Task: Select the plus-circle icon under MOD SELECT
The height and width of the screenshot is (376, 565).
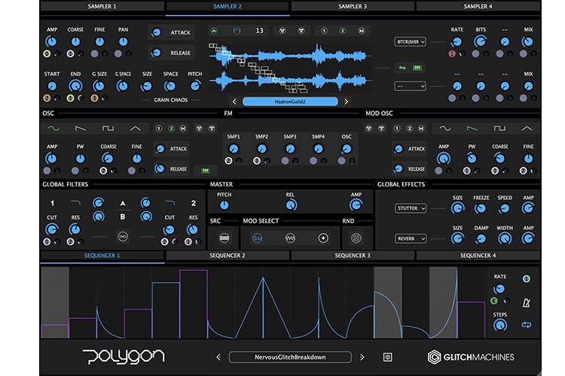Action: point(323,238)
